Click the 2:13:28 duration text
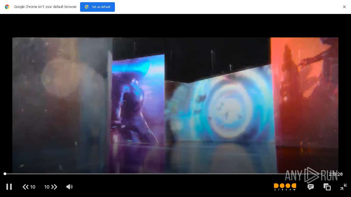The width and height of the screenshot is (351, 197). tap(336, 174)
